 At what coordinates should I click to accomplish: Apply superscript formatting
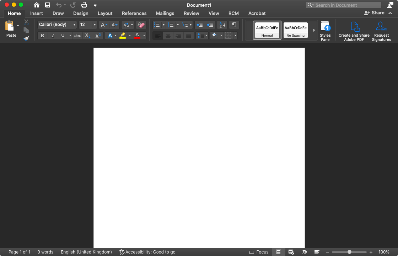(98, 36)
